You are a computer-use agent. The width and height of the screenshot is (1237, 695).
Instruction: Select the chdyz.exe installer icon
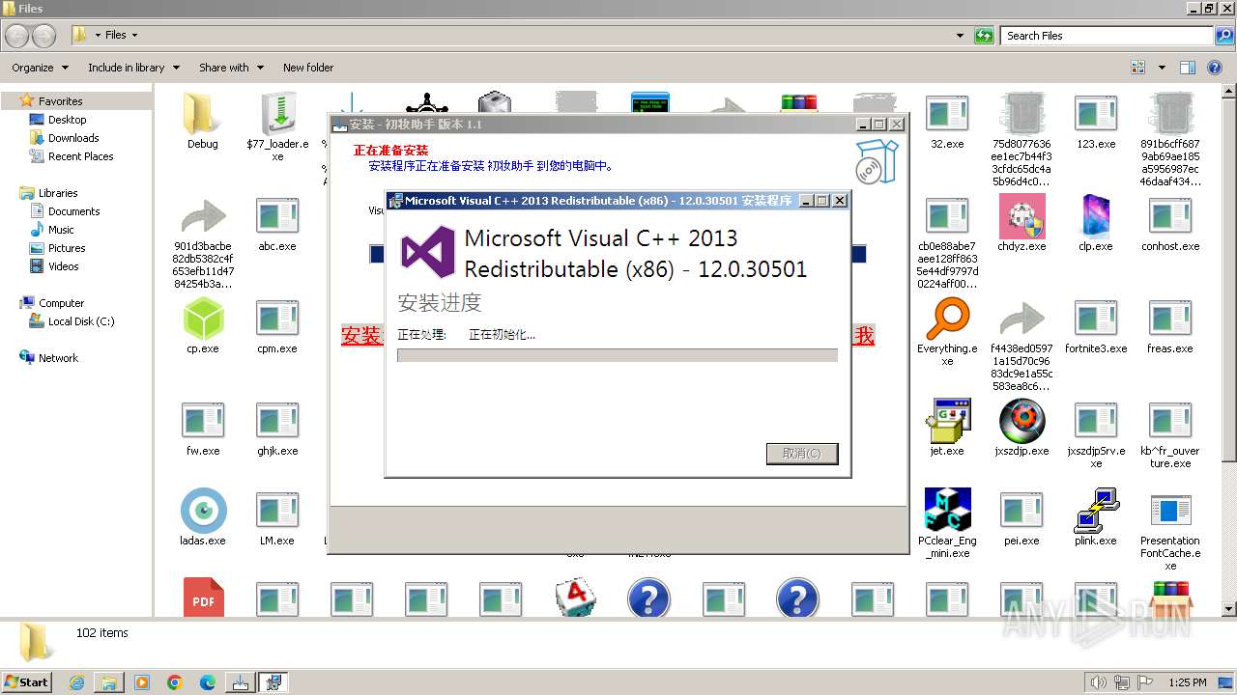click(x=1021, y=216)
